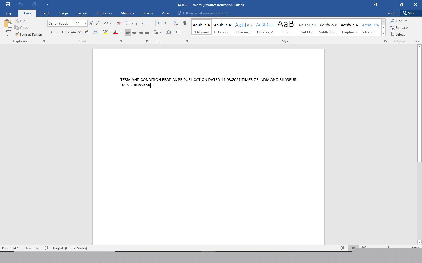Open proofing errors icon in status bar

pyautogui.click(x=46, y=248)
